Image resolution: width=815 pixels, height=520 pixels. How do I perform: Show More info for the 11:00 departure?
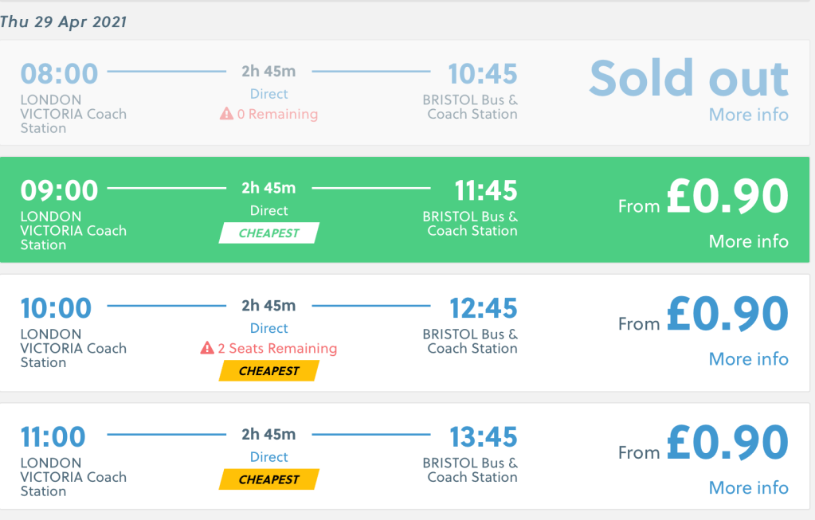point(748,487)
